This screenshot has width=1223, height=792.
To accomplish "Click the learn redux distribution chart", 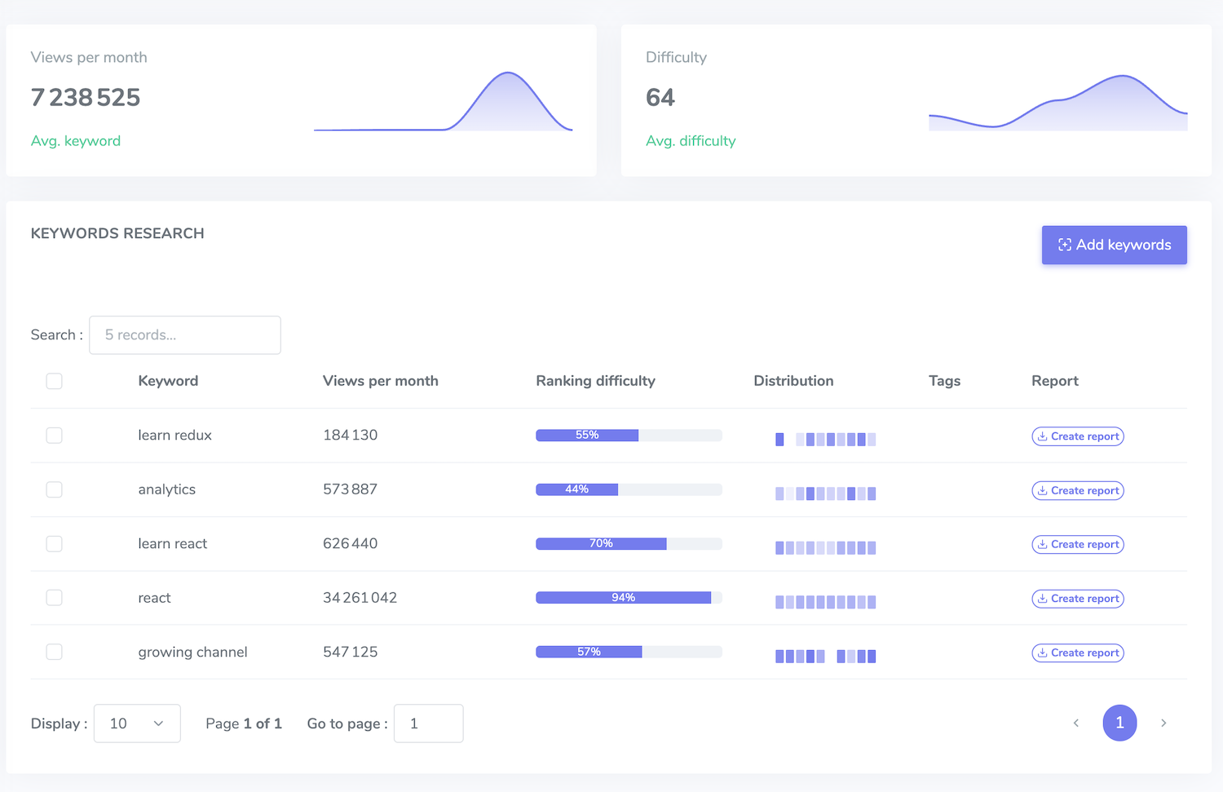I will [x=825, y=440].
